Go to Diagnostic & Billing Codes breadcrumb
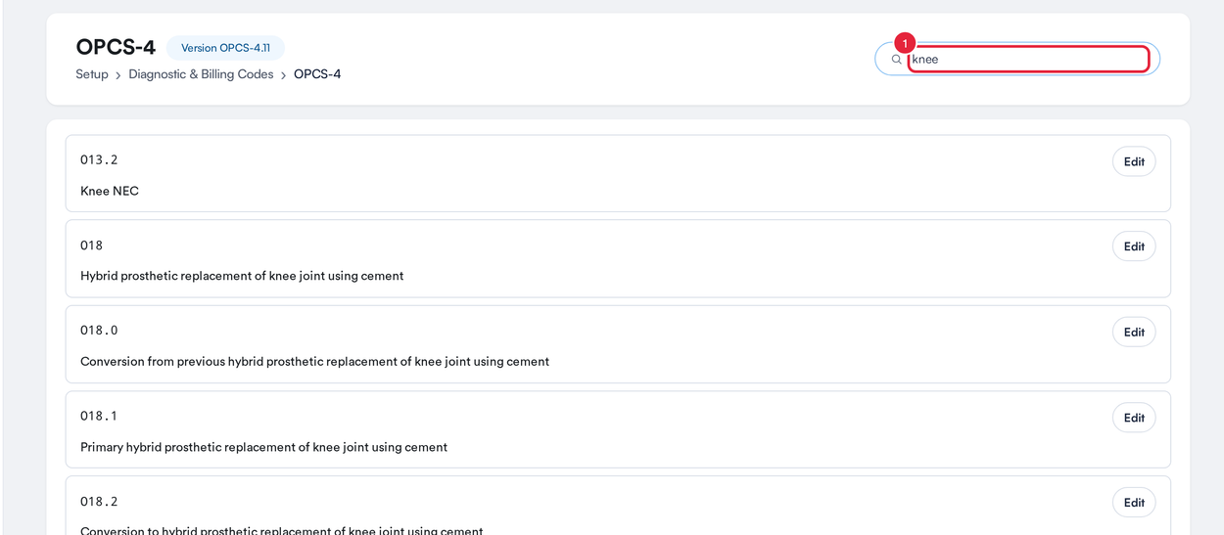 201,74
